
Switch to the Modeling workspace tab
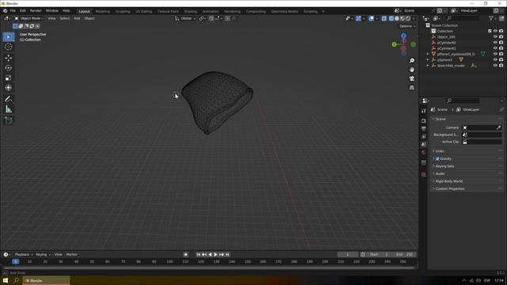102,11
